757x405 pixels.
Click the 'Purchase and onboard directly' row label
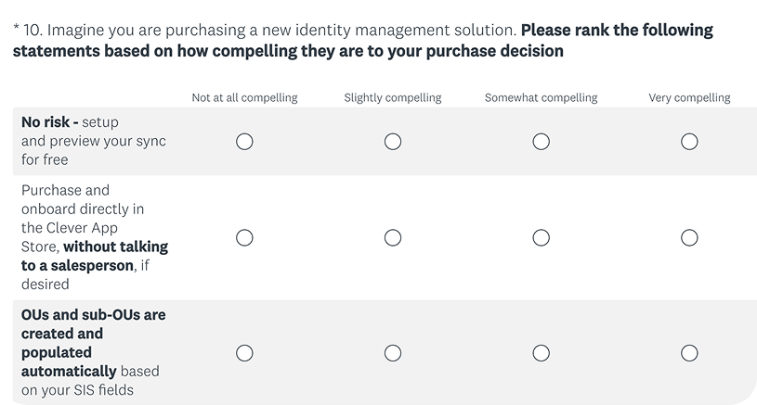tap(95, 237)
